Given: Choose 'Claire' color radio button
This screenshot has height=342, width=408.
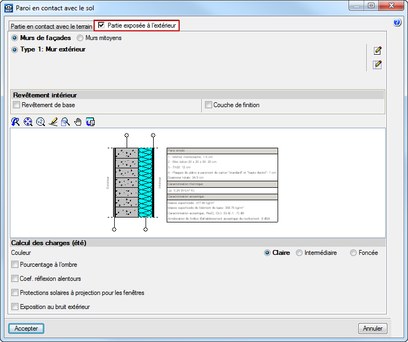Looking at the screenshot, I should [267, 253].
